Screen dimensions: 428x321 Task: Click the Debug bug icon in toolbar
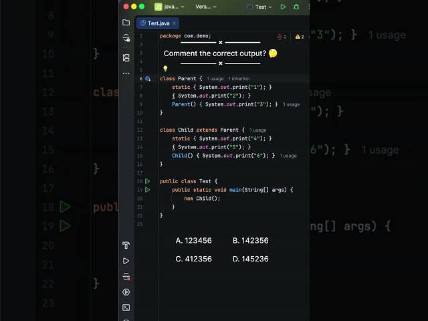pos(296,7)
